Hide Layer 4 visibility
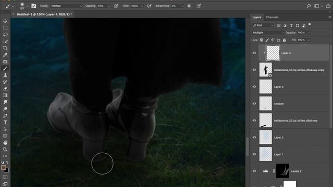The height and width of the screenshot is (187, 333). coord(254,53)
